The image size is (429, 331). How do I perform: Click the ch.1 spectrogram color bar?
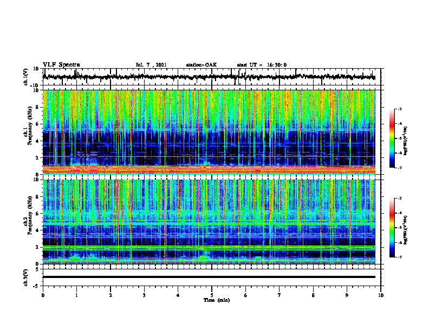[x=392, y=138]
